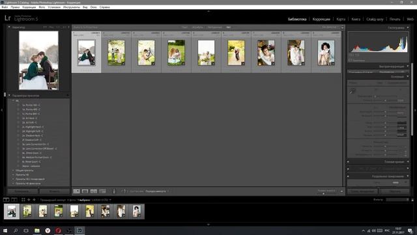Open the Файл menu
Image resolution: width=417 pixels, height=235 pixels.
pos(5,7)
